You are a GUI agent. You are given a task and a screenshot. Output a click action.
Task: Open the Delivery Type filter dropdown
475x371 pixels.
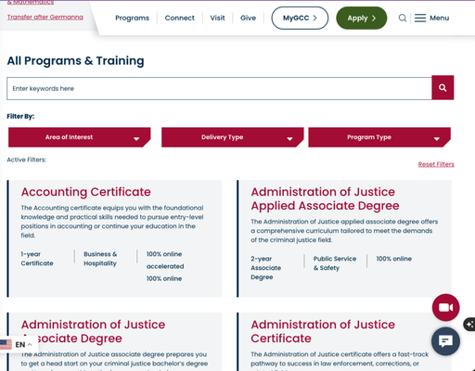click(232, 137)
